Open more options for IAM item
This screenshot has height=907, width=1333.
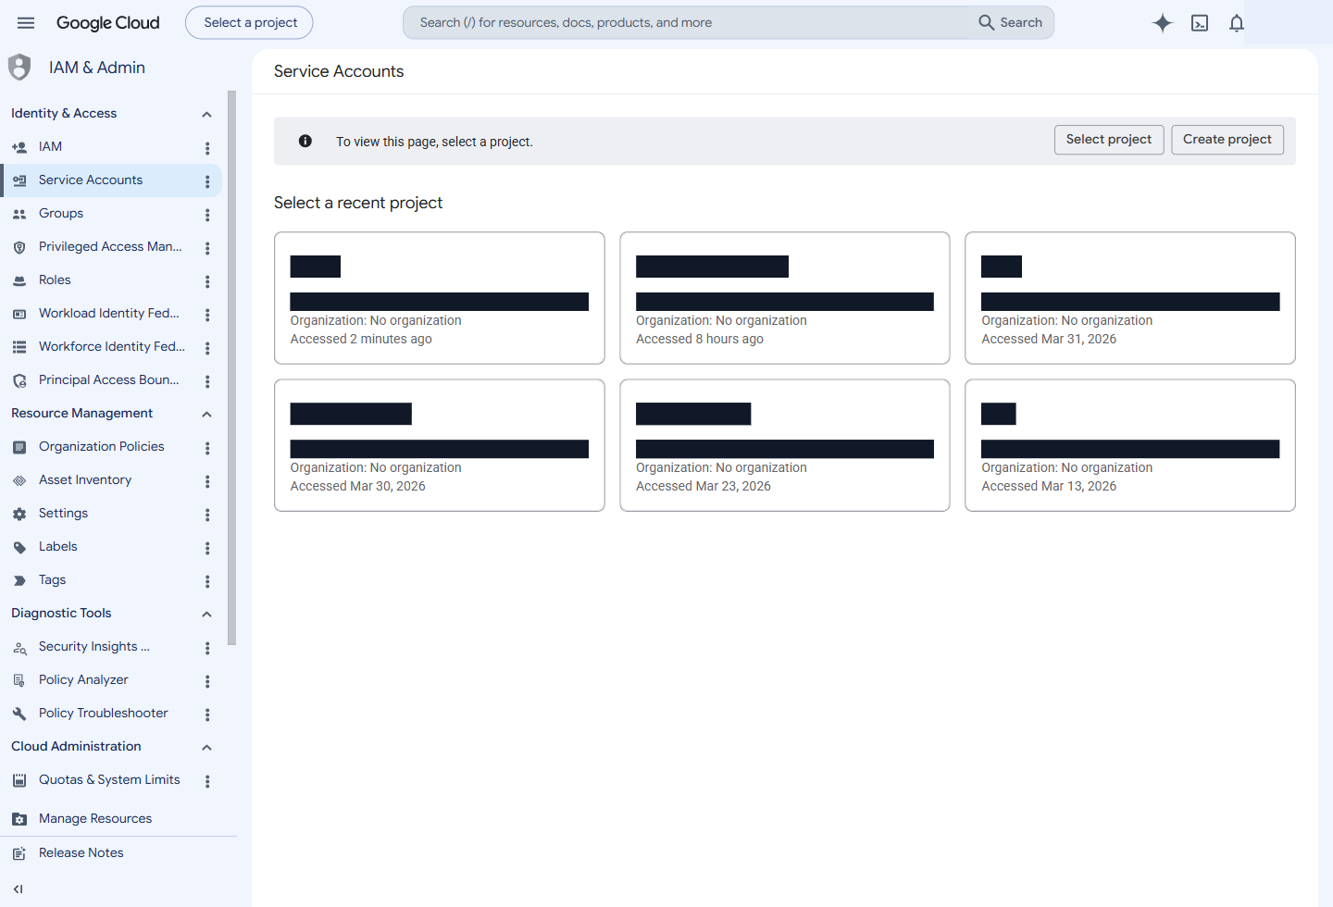(207, 148)
